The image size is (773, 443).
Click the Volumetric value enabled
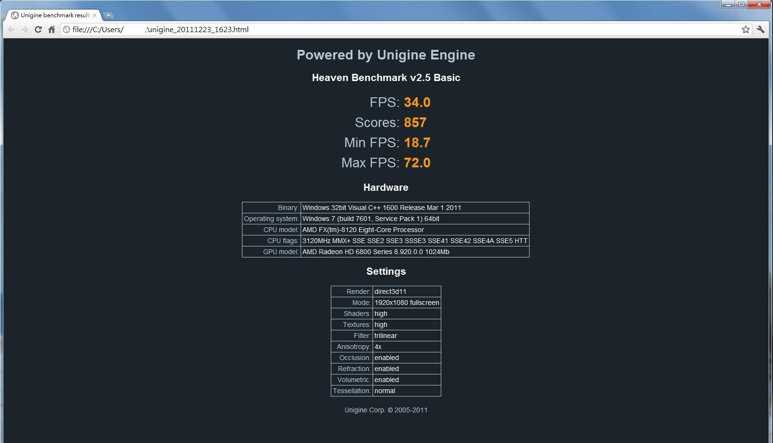[x=407, y=380]
